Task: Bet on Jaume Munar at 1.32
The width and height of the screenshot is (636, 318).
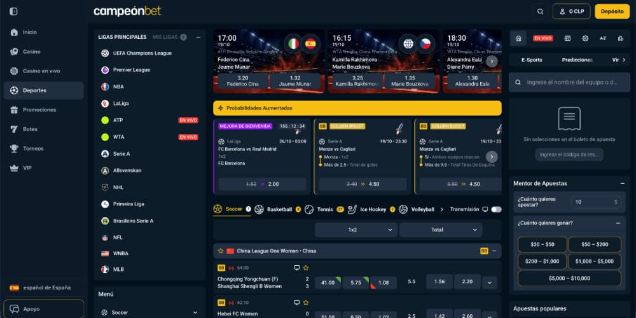Action: point(295,81)
